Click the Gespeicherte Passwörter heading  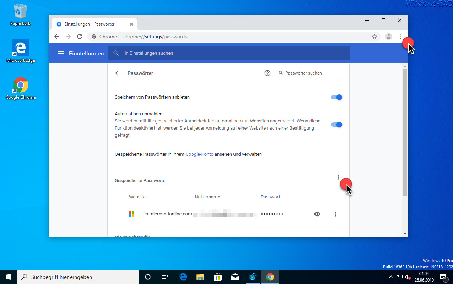(x=141, y=181)
